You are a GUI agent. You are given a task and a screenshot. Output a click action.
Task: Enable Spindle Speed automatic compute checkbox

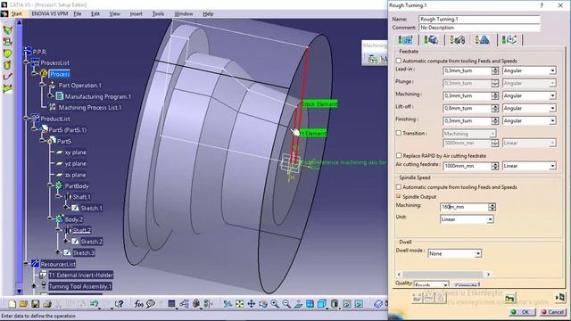coord(399,186)
